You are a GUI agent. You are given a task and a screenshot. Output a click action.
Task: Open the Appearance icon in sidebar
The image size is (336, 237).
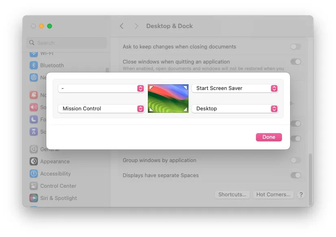pos(34,161)
